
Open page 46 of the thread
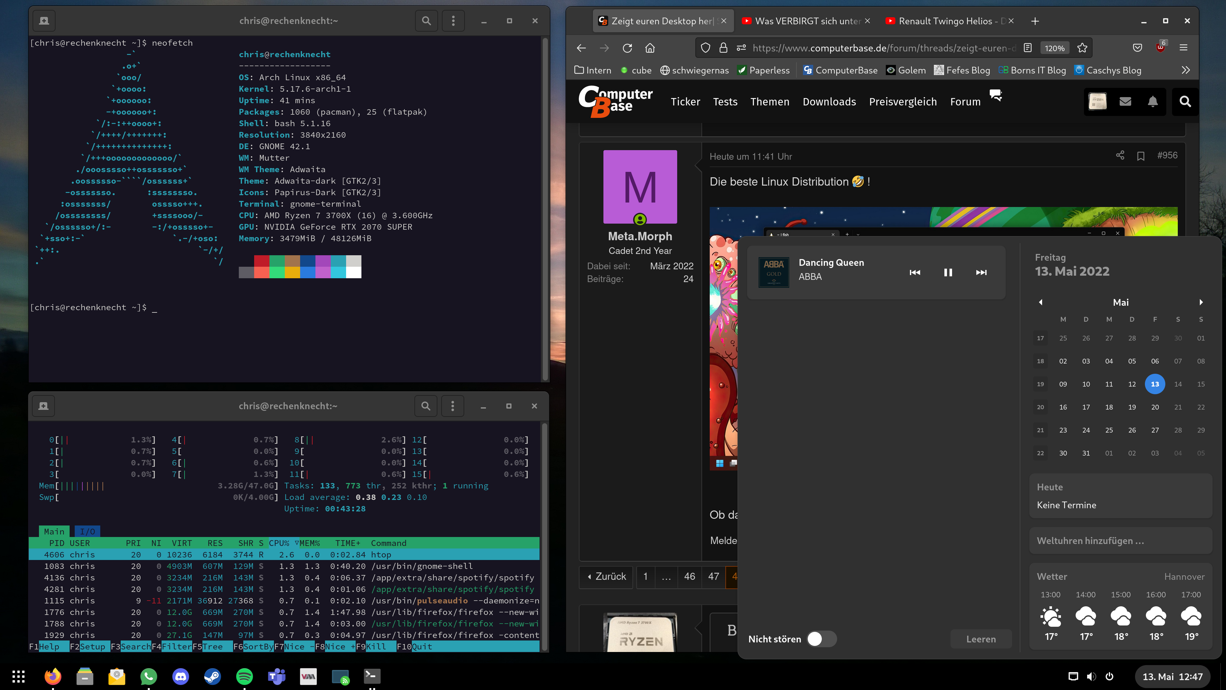tap(689, 576)
